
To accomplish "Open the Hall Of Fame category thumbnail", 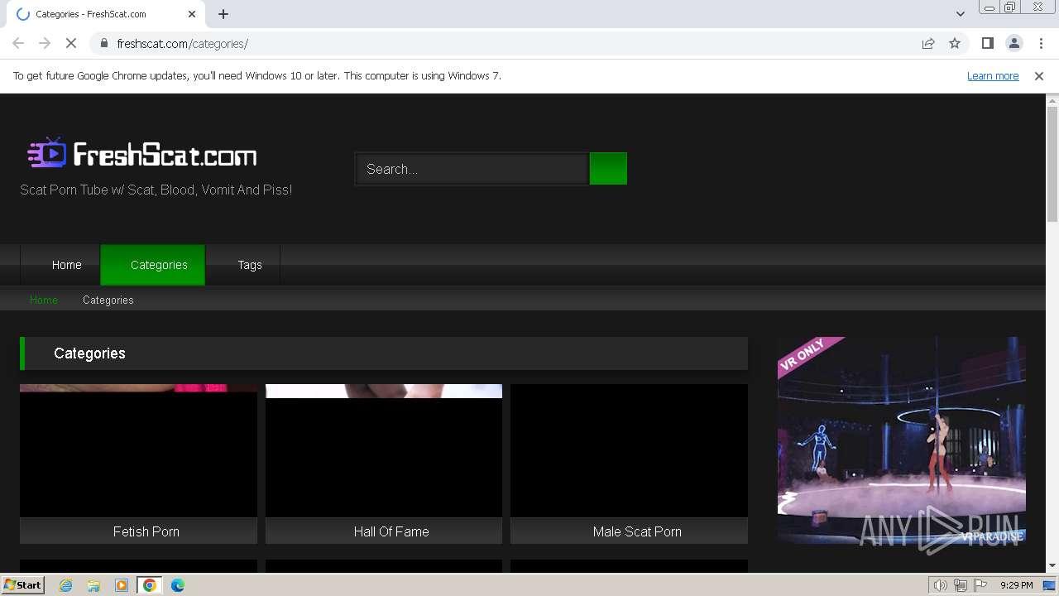I will [384, 450].
